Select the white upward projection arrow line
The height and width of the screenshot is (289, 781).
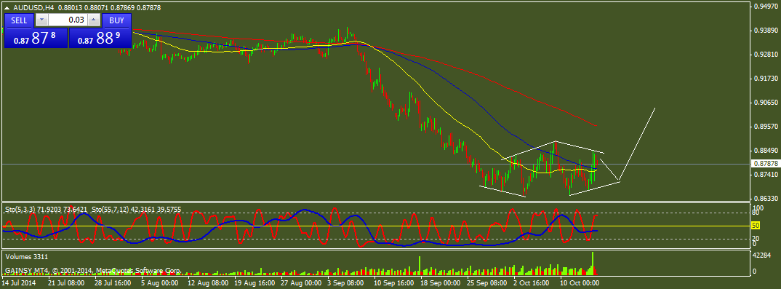point(637,143)
